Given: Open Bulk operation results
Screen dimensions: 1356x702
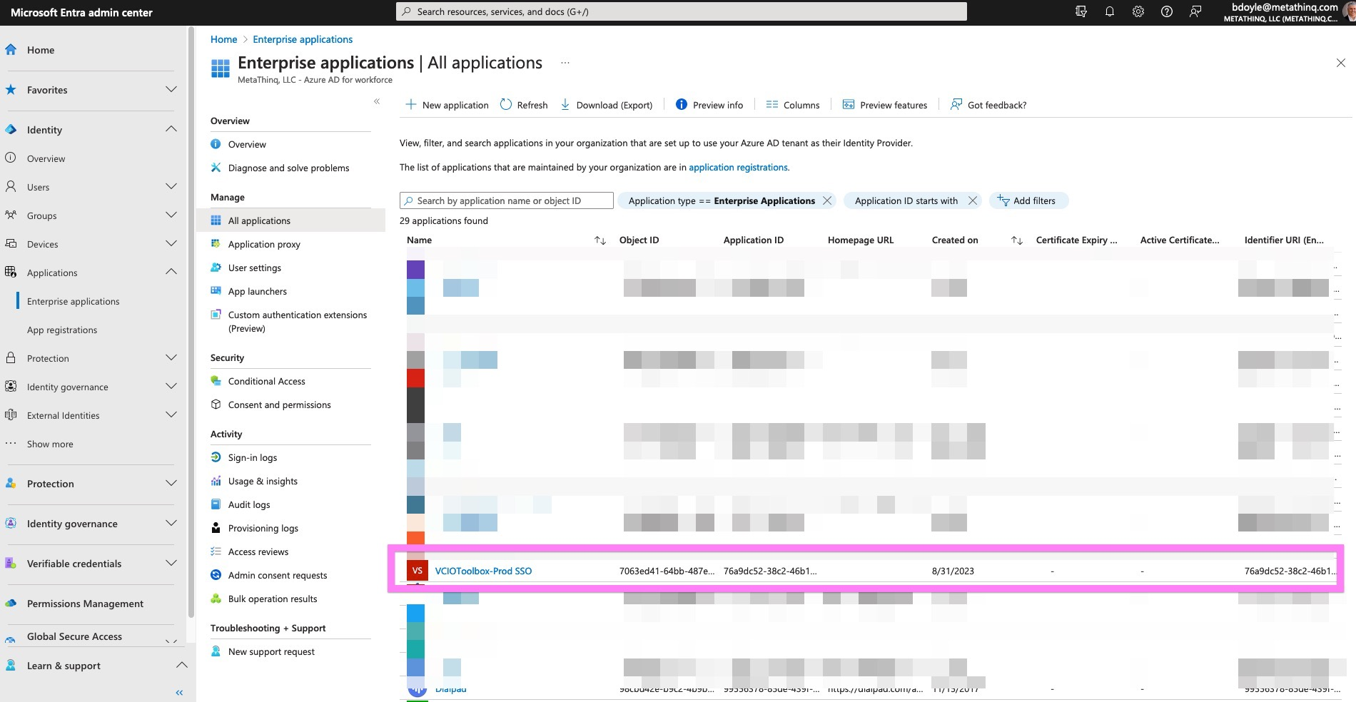Looking at the screenshot, I should [273, 599].
